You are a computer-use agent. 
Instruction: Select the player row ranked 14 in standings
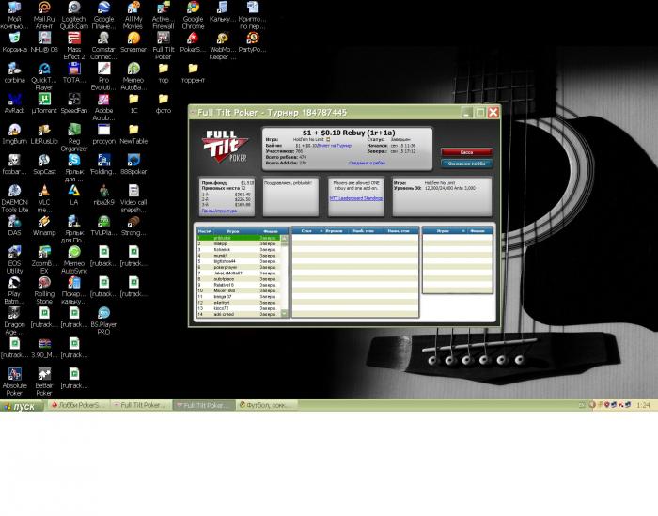(x=238, y=314)
